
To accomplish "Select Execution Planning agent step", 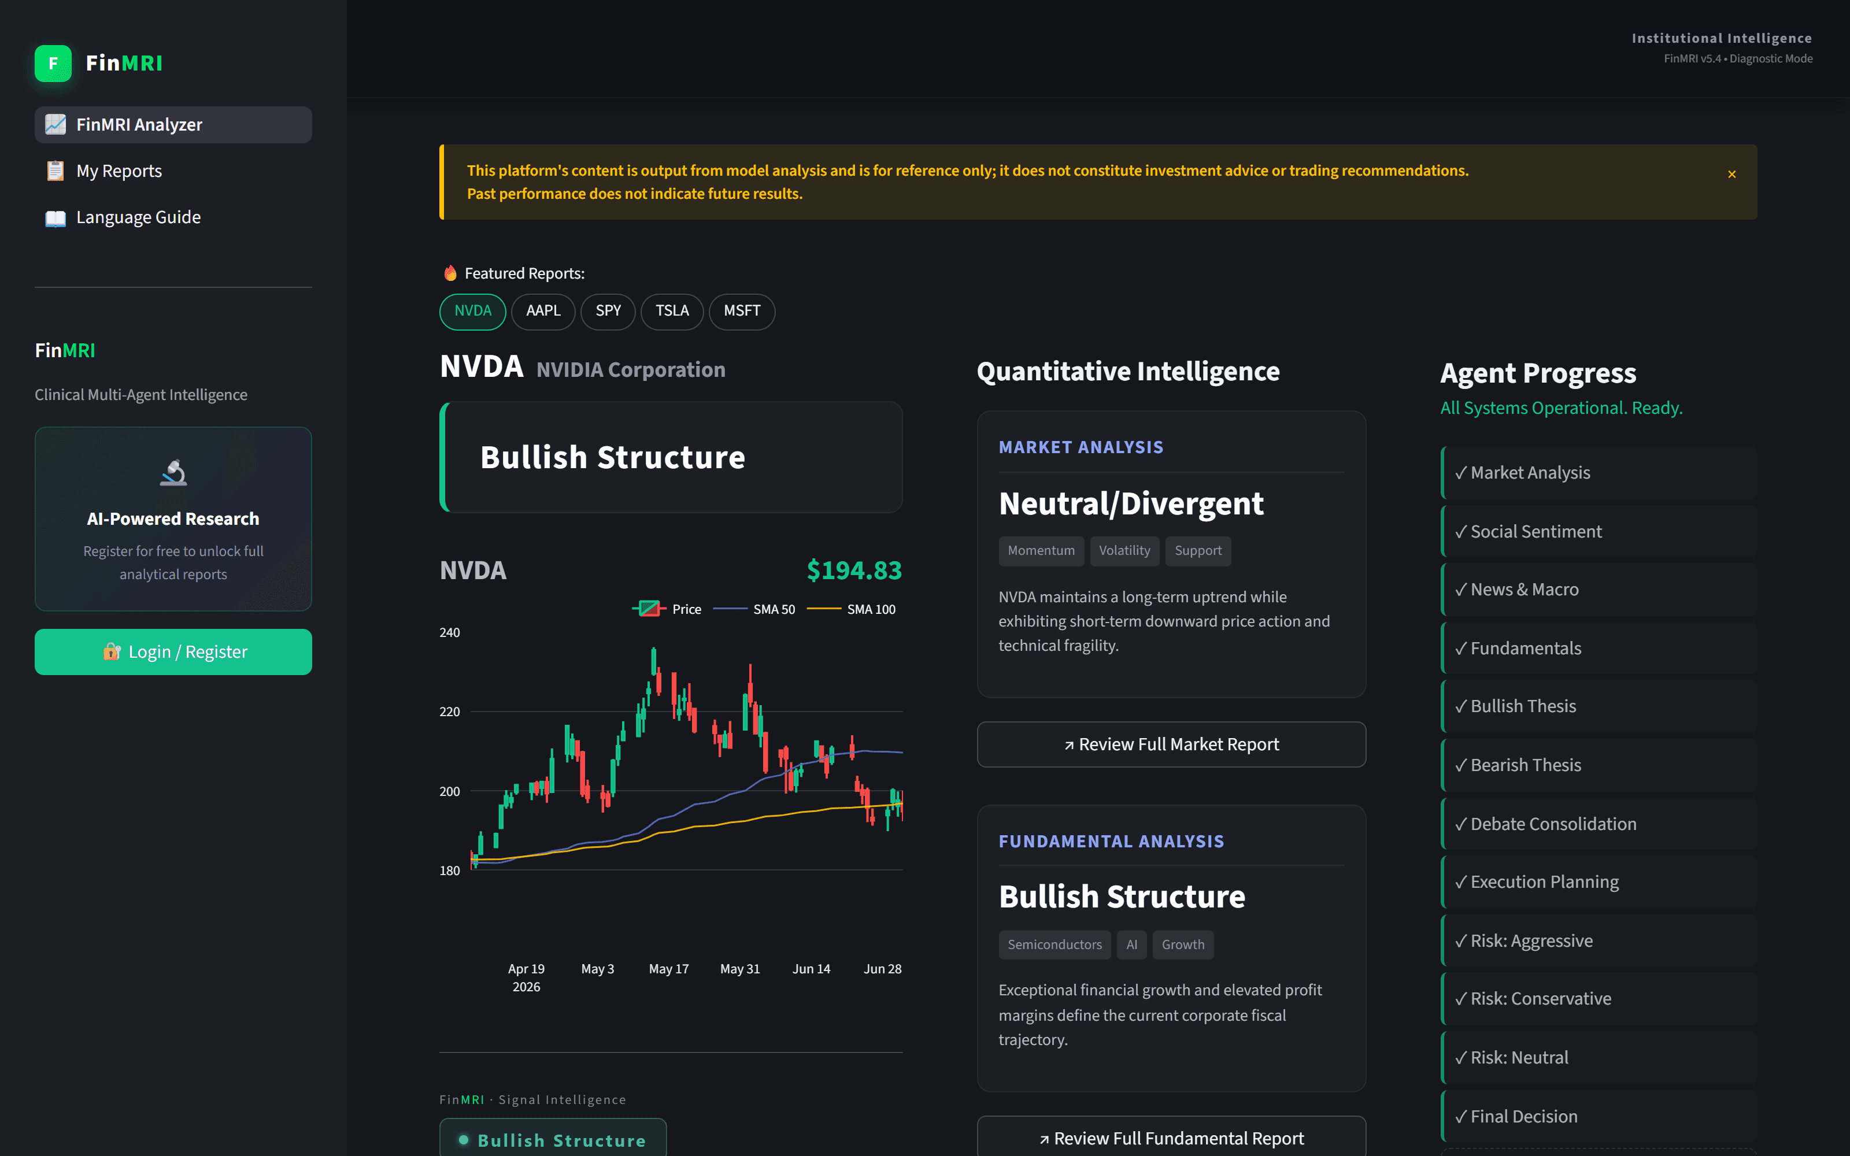I will [x=1599, y=882].
